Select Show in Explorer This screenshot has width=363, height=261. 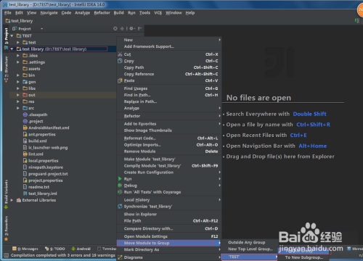pos(169,214)
